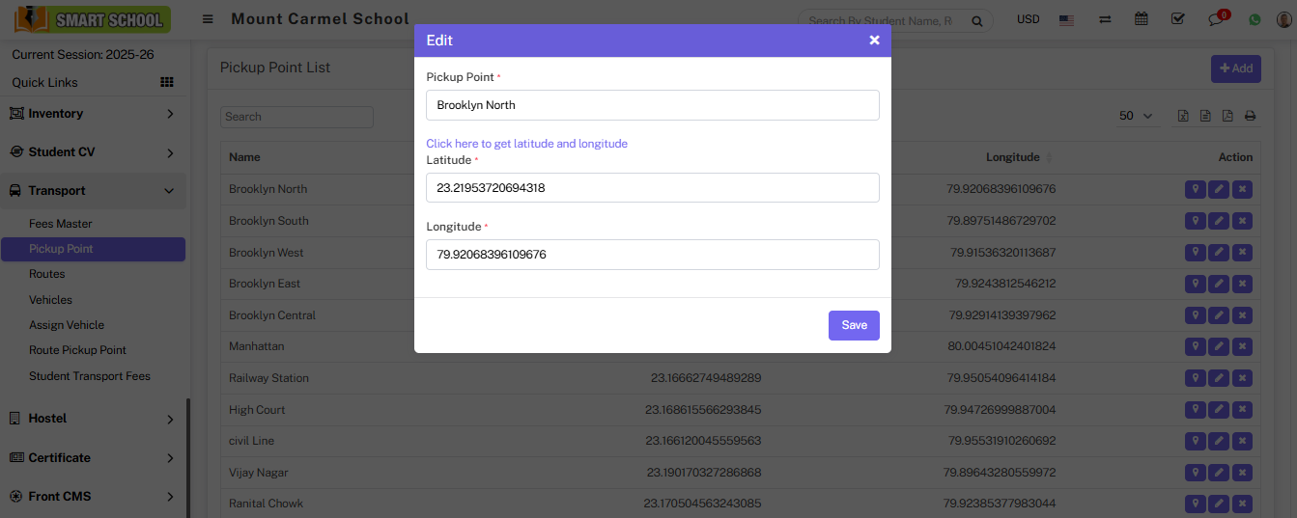Toggle the hamburger sidebar menu
Viewport: 1297px width, 518px height.
click(208, 19)
